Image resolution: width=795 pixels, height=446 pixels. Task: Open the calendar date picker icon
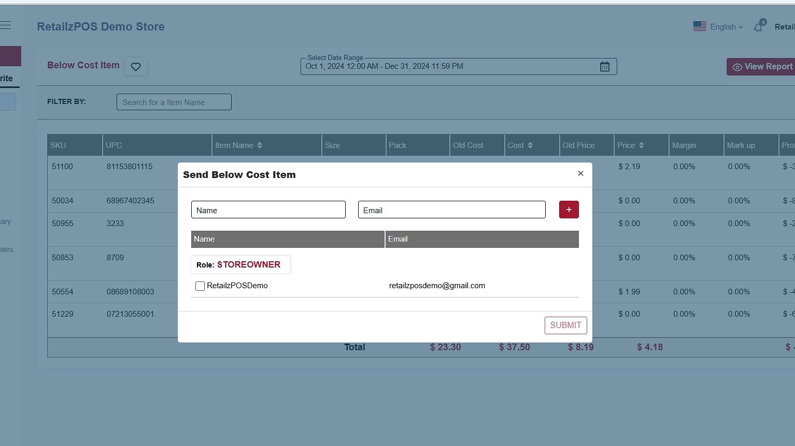(604, 67)
